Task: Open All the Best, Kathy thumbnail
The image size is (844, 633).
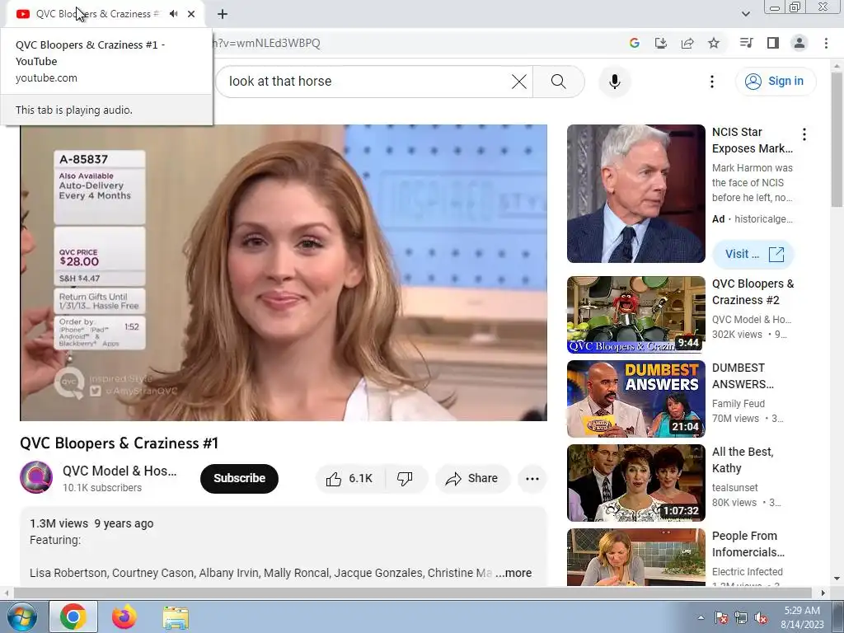Action: click(x=635, y=483)
